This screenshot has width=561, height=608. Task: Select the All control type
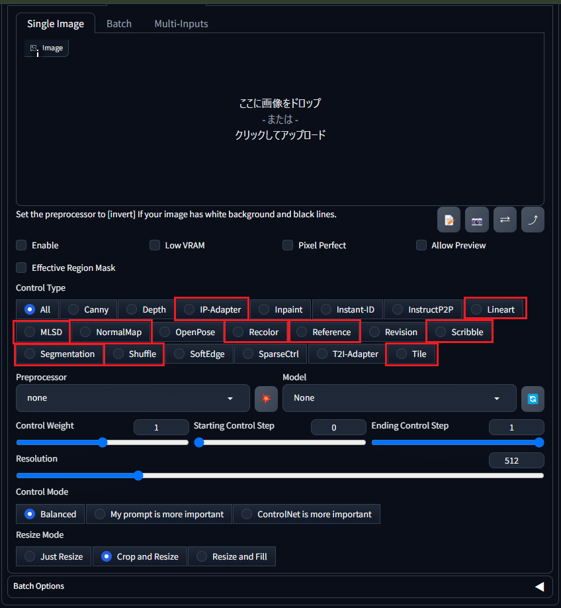click(x=37, y=309)
